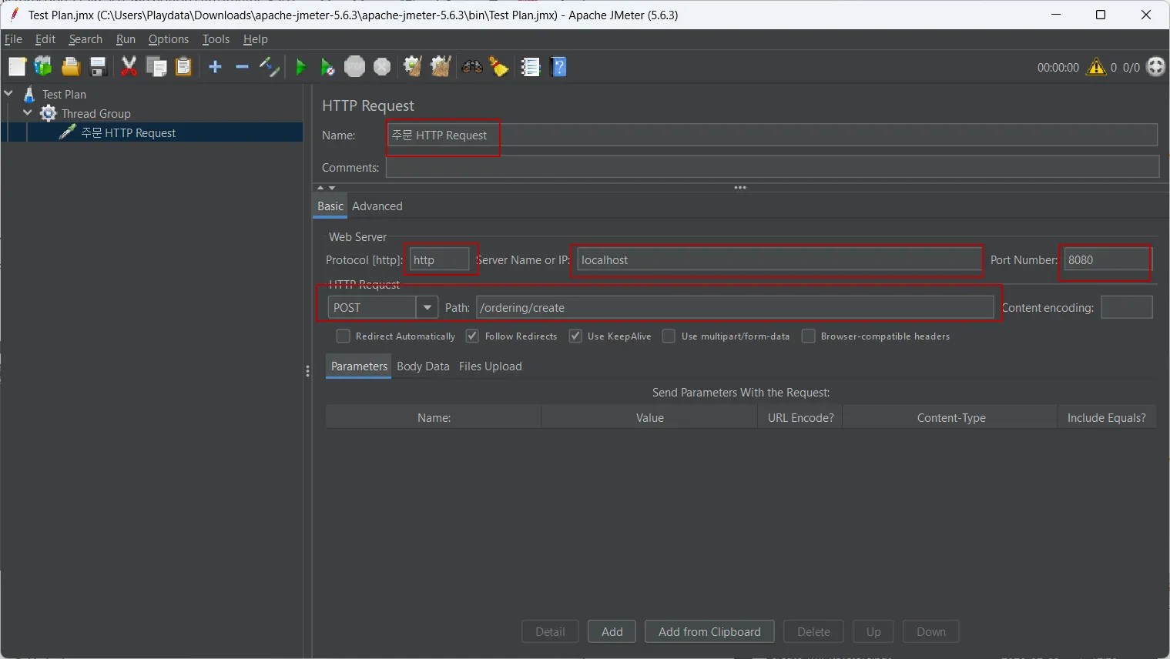Image resolution: width=1170 pixels, height=659 pixels.
Task: Open Help with the question mark icon
Action: click(559, 67)
